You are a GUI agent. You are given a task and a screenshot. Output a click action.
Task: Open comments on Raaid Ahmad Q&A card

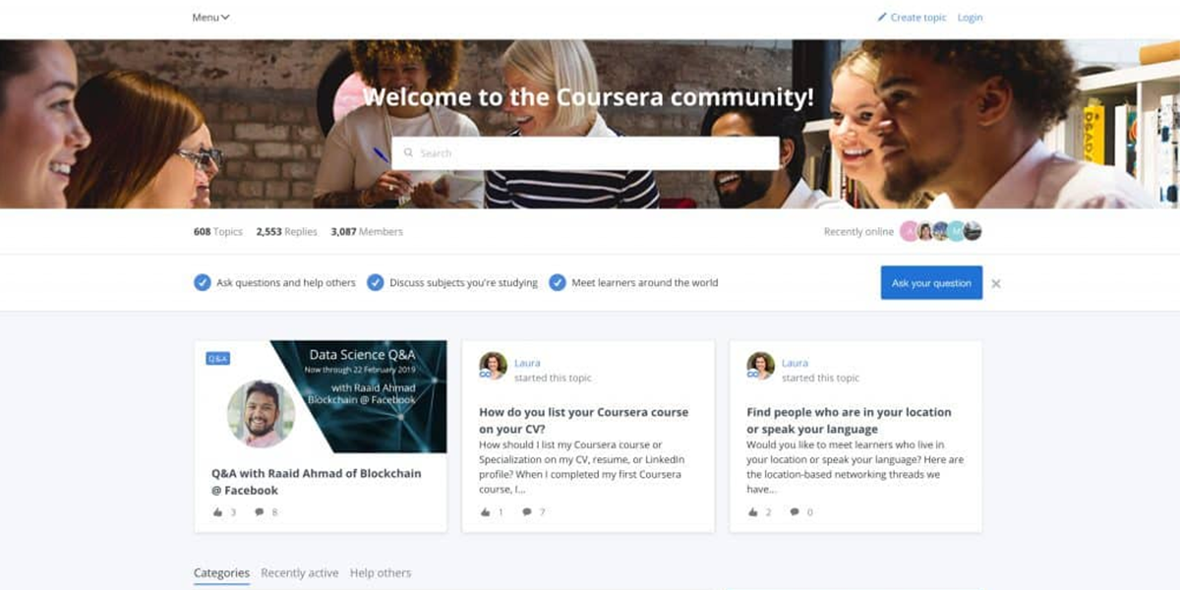pos(260,512)
